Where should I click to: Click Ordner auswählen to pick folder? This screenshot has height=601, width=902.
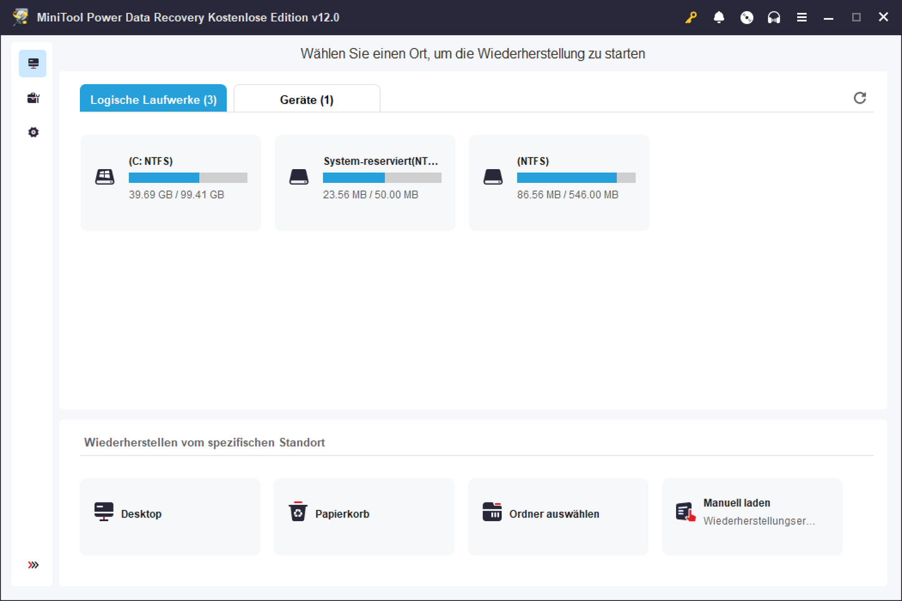tap(558, 516)
